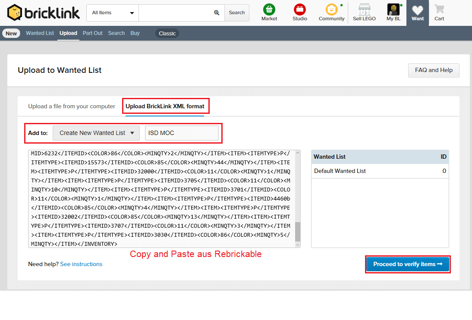Click the magnifier icon in the search box
The image size is (472, 320).
(x=217, y=13)
